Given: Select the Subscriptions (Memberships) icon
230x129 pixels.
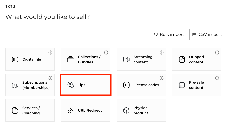Looking at the screenshot, I should 15,85.
